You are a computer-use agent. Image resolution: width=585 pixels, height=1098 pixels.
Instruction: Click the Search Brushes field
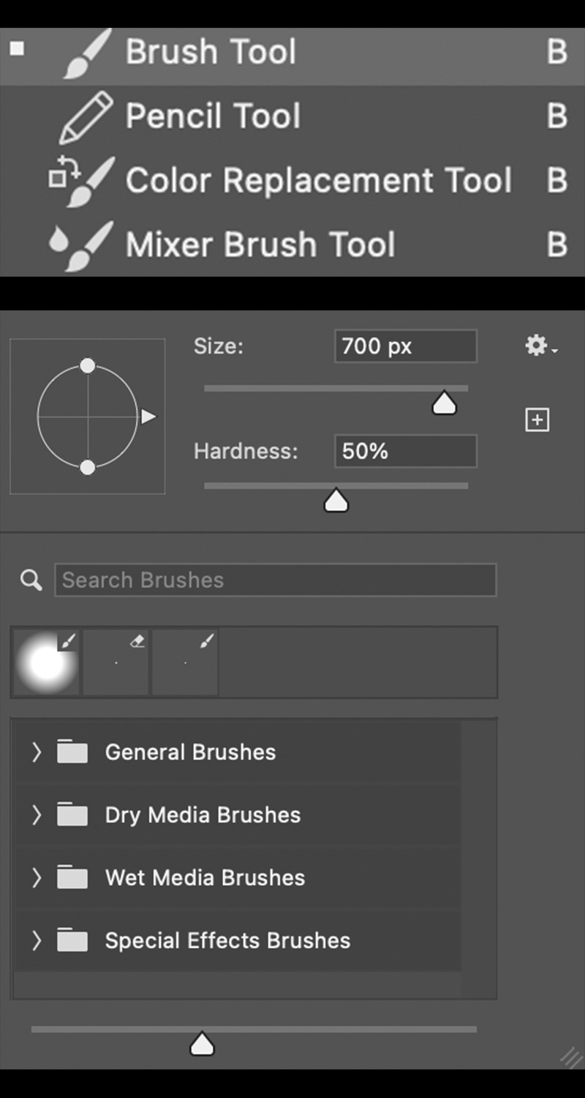(276, 580)
